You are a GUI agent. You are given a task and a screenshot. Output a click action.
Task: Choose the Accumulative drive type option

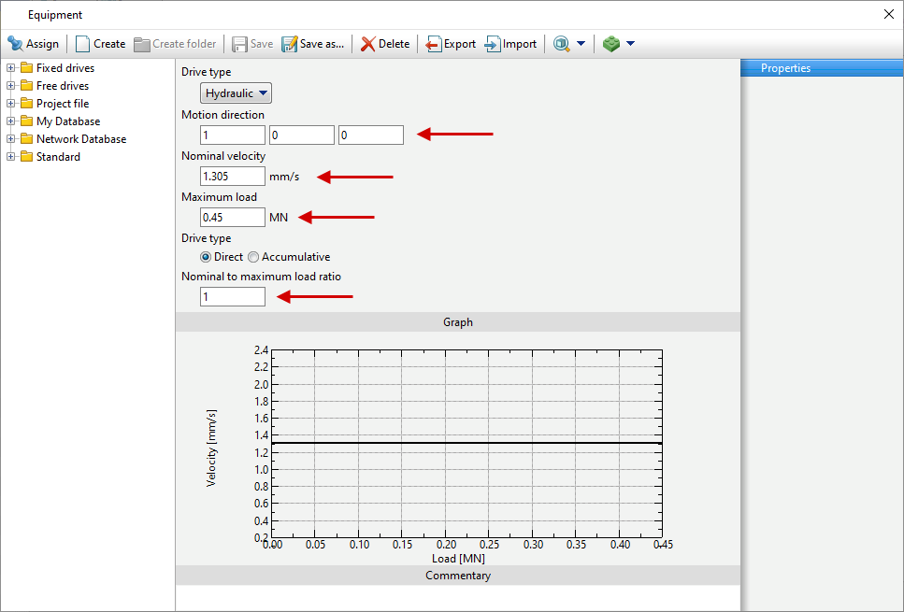(253, 257)
